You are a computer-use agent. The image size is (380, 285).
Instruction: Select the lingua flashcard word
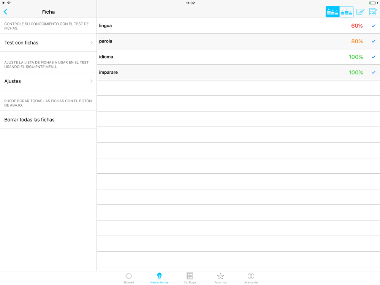pos(105,26)
